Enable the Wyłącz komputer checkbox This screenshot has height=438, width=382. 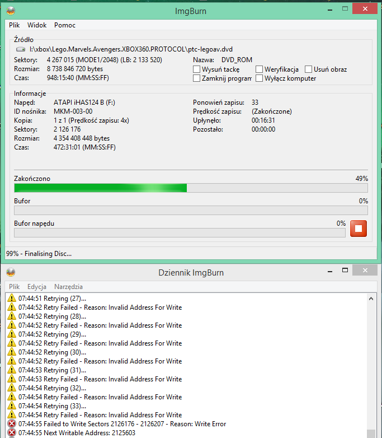[259, 78]
